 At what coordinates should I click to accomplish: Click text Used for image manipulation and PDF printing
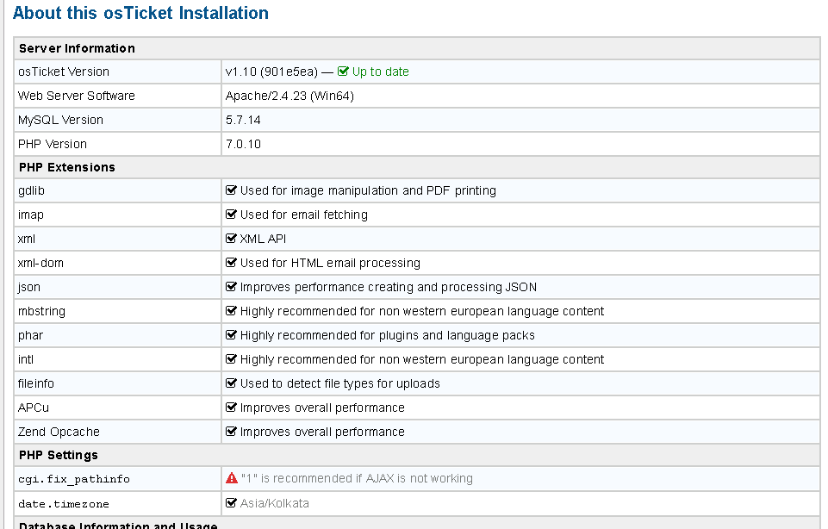368,190
